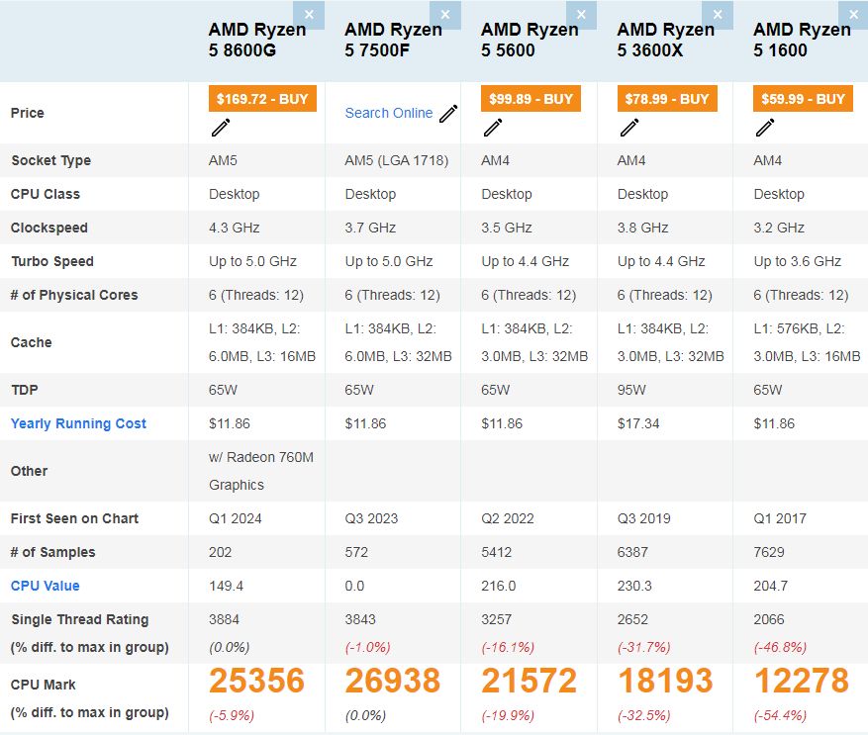
Task: Click CPU value 149.4
Action: [x=226, y=586]
